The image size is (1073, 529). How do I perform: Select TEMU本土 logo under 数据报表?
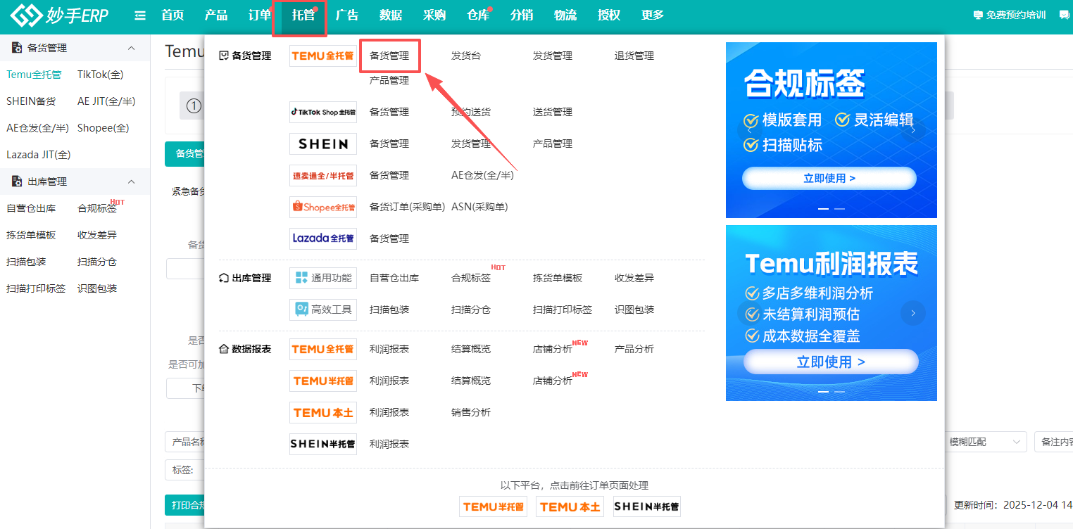click(323, 412)
